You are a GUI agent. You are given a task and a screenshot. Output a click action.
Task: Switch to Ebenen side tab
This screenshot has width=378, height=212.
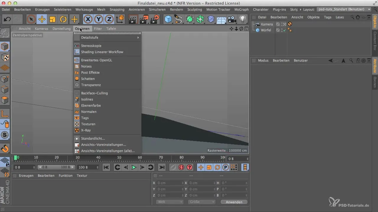pos(375,82)
